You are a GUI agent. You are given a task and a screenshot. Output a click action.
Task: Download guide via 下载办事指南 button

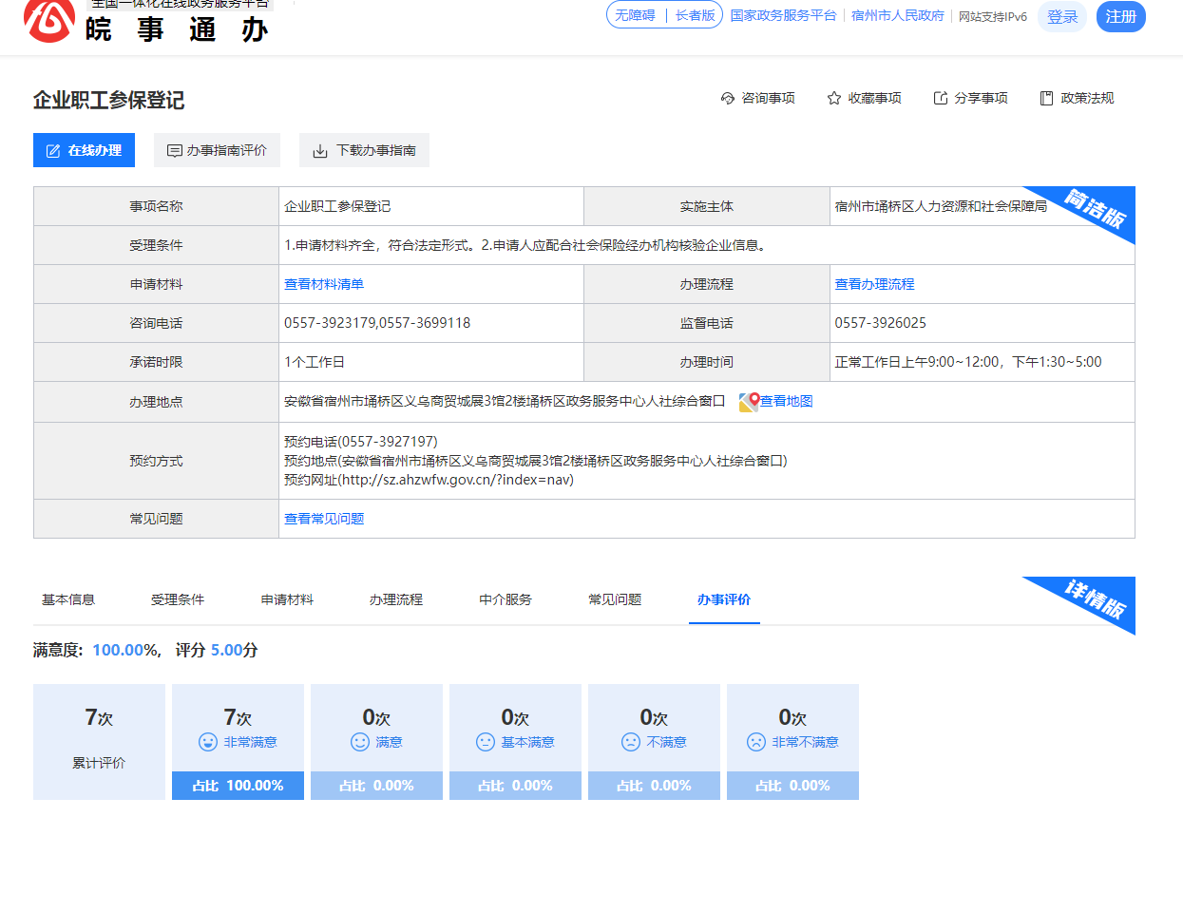364,150
